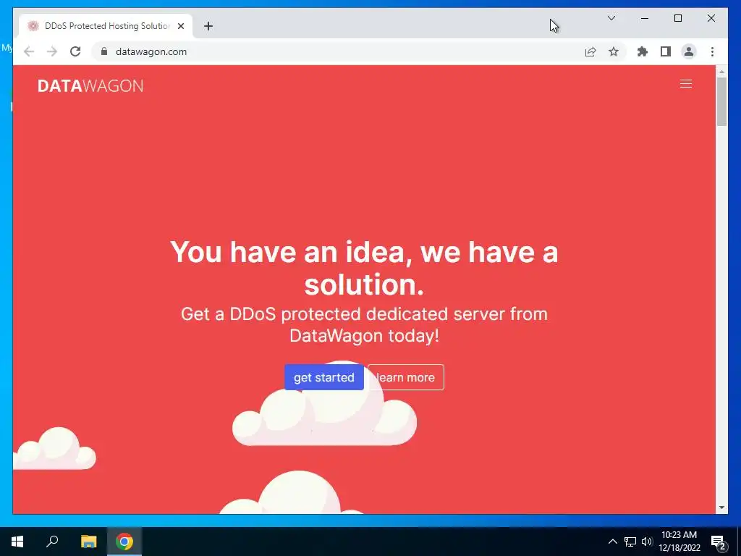Image resolution: width=741 pixels, height=556 pixels.
Task: Open a new tab
Action: point(208,26)
